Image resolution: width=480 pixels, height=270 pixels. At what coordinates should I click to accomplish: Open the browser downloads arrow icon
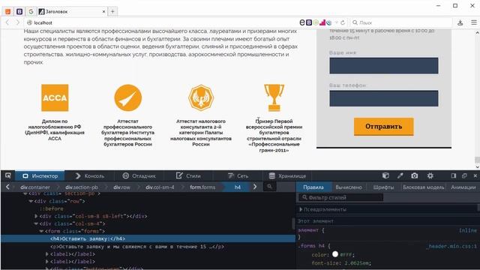coord(460,22)
